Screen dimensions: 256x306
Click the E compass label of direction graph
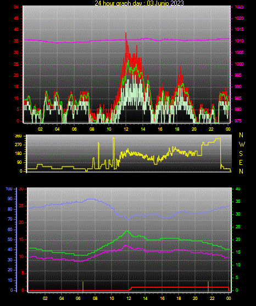pos(241,162)
